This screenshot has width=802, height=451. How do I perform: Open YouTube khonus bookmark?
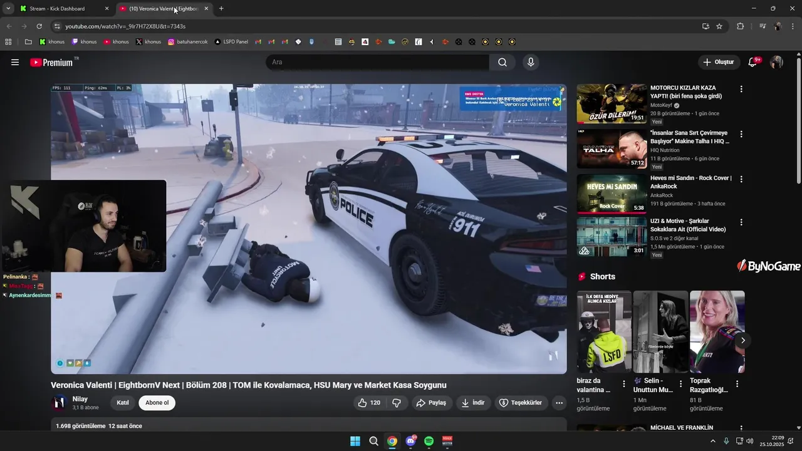[117, 42]
